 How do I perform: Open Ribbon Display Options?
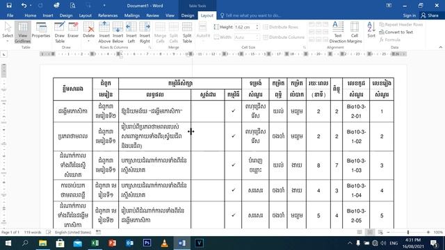[x=389, y=6]
